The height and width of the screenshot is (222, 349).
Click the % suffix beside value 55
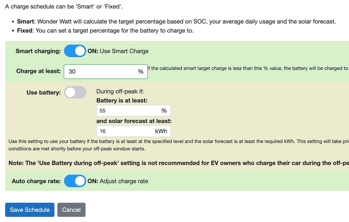(x=164, y=111)
